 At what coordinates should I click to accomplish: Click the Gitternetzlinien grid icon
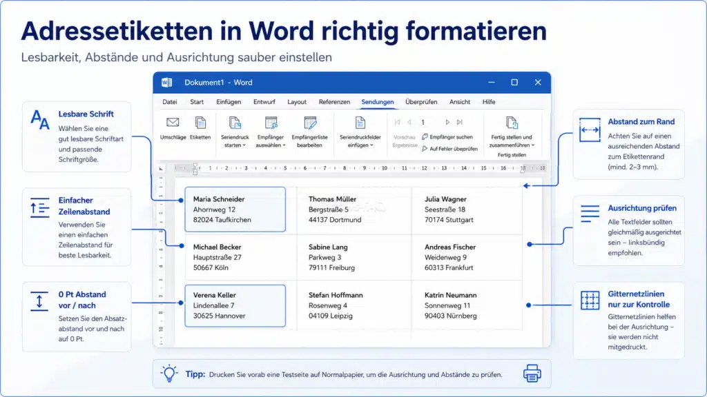[590, 301]
